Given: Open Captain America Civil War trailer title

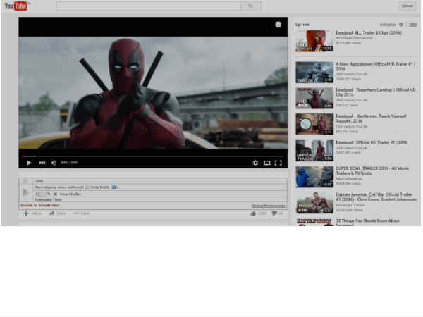Looking at the screenshot, I should (376, 197).
